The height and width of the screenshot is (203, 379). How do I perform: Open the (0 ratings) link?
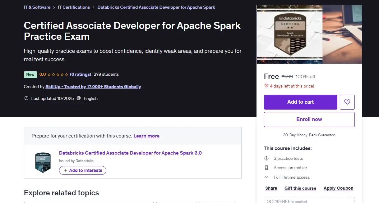pos(81,74)
